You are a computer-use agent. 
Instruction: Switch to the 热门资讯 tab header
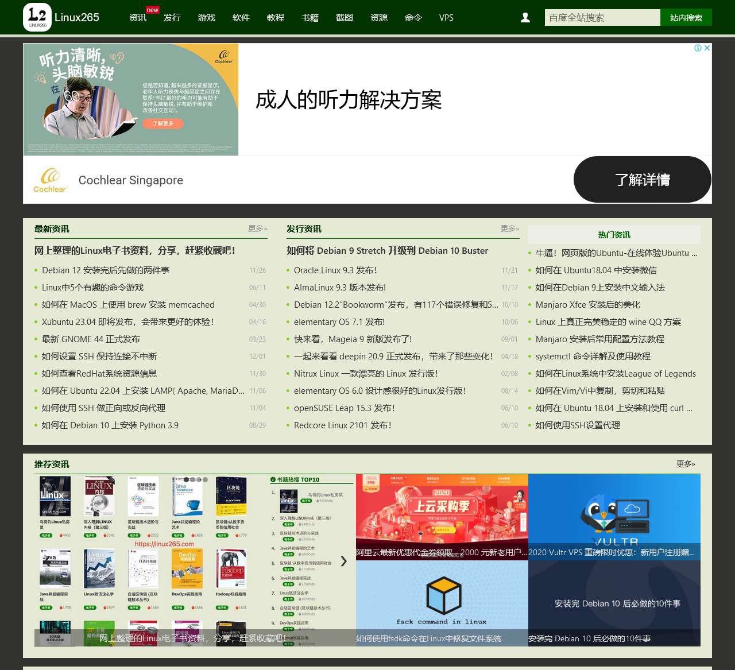point(614,235)
